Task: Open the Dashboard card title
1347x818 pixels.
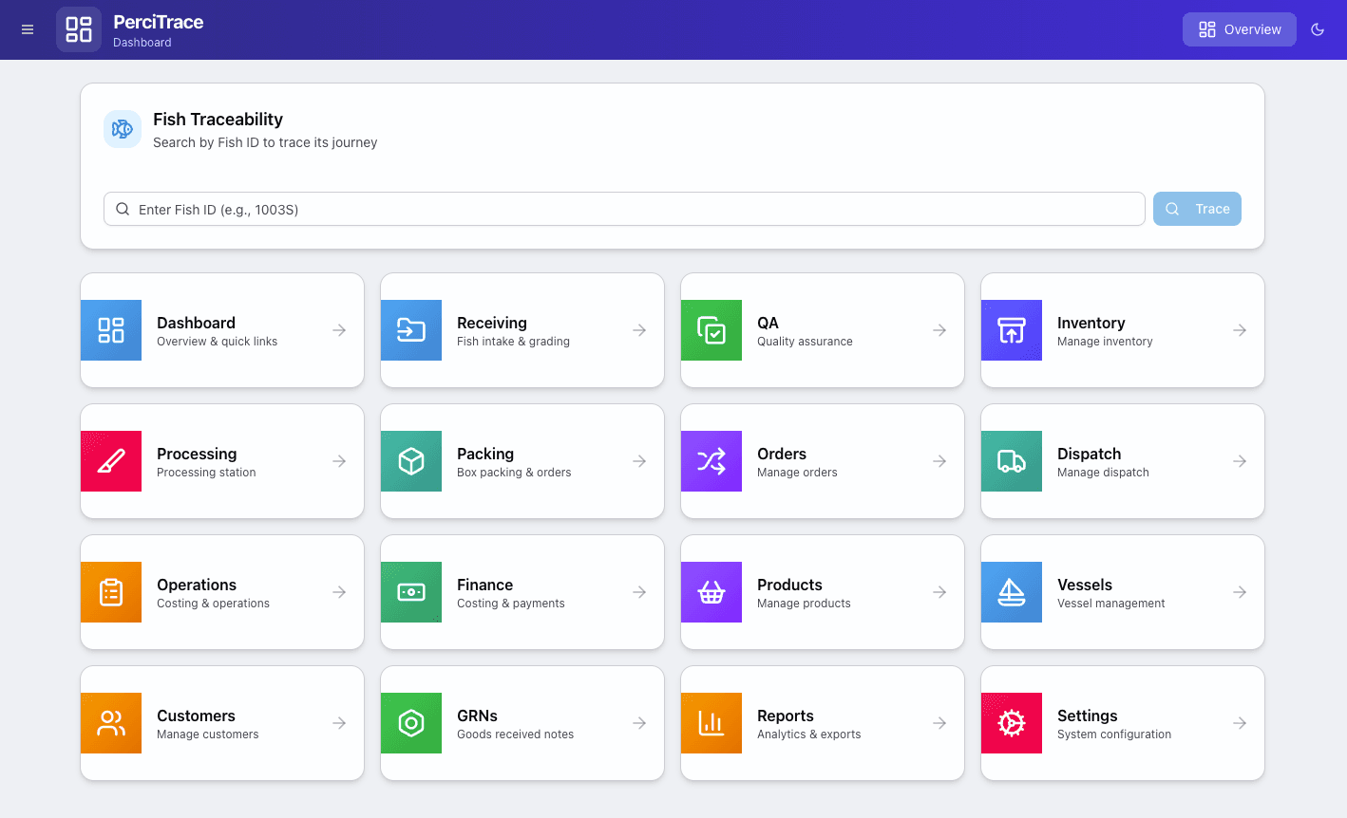Action: tap(196, 323)
